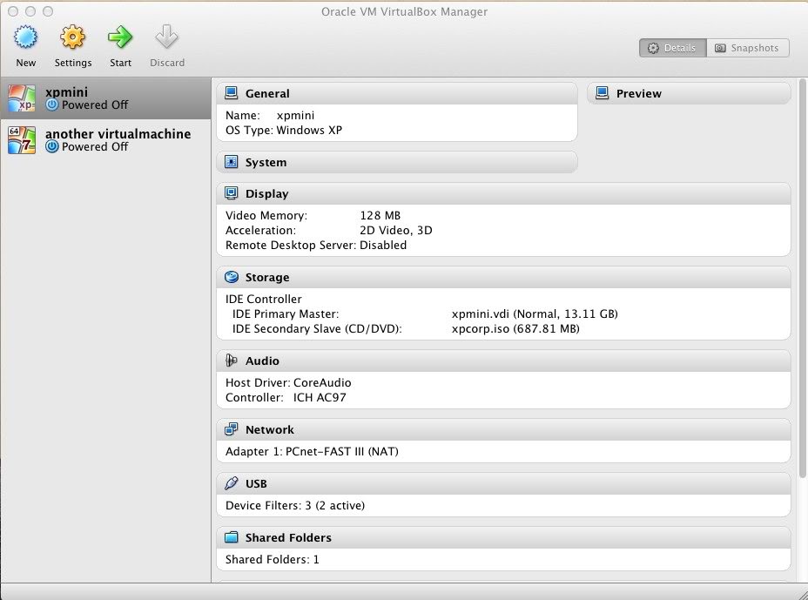The width and height of the screenshot is (808, 600).
Task: Click the New virtual machine icon
Action: 26,37
